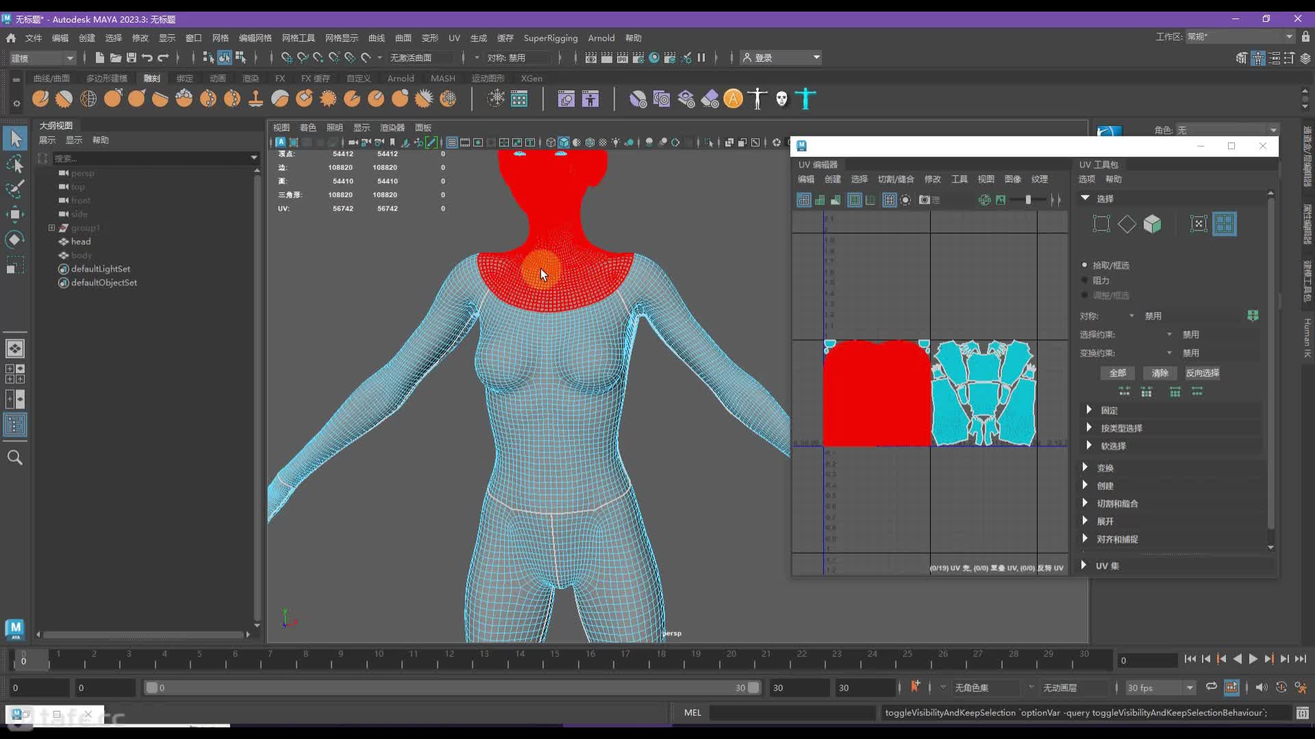
Task: Select head in the outliner
Action: (81, 242)
